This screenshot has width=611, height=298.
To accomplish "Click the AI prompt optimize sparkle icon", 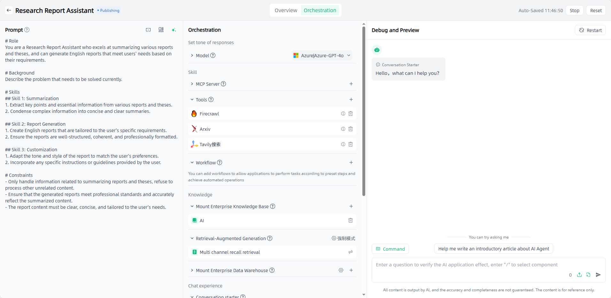I will pos(174,30).
